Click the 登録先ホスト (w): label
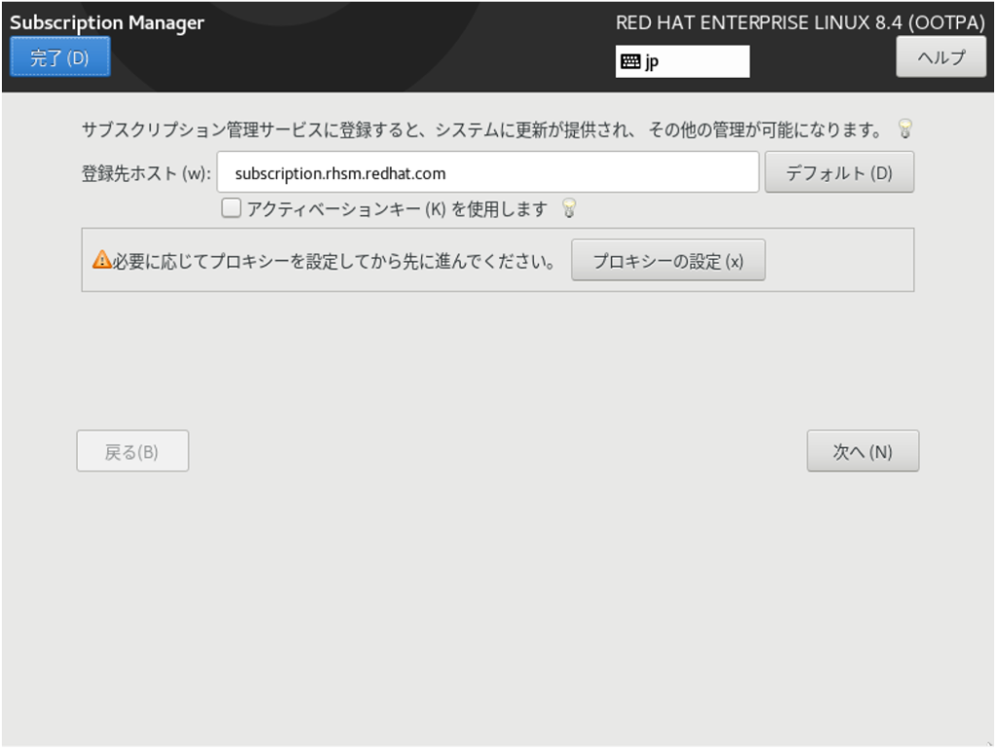The width and height of the screenshot is (996, 748). coord(146,173)
